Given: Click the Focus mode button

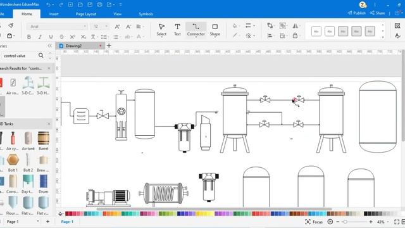Looking at the screenshot, I should click(x=314, y=222).
